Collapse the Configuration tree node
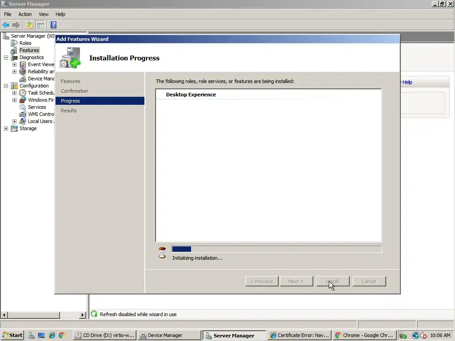The height and width of the screenshot is (341, 455). (6, 86)
